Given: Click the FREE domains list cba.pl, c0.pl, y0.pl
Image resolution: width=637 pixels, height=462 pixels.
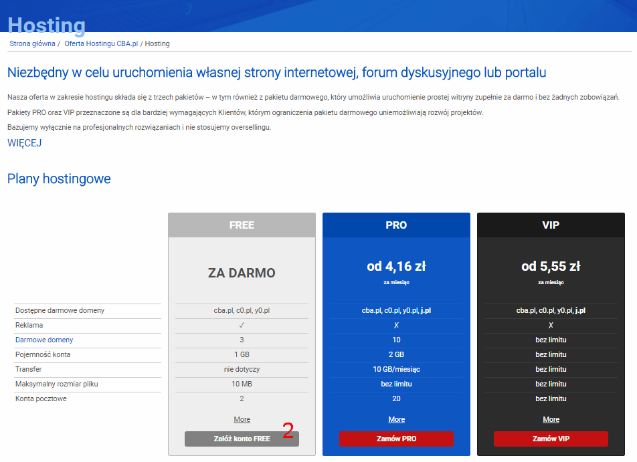Looking at the screenshot, I should 242,311.
